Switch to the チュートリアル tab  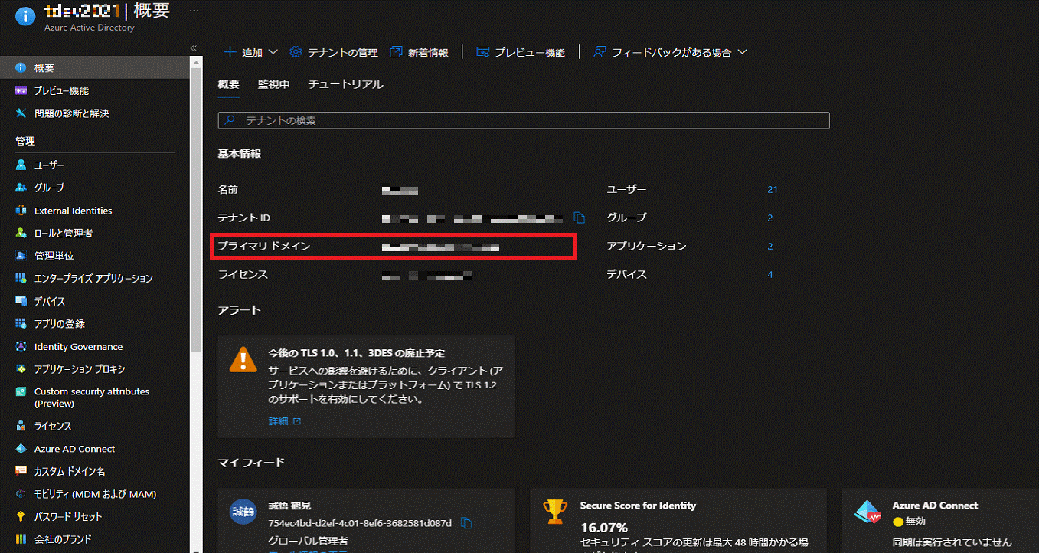345,84
